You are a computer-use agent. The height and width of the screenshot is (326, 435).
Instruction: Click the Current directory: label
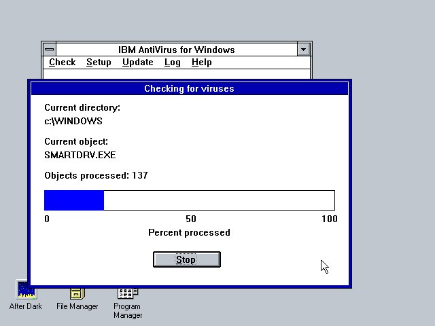tap(82, 107)
